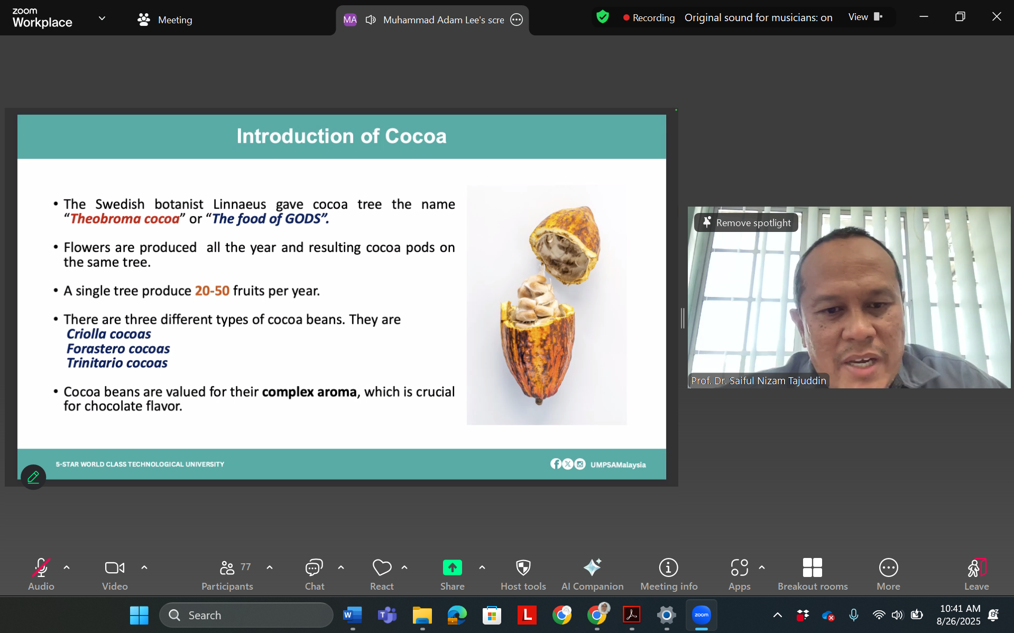Expand audio options arrow next to Audio
The image size is (1014, 633).
tap(67, 567)
